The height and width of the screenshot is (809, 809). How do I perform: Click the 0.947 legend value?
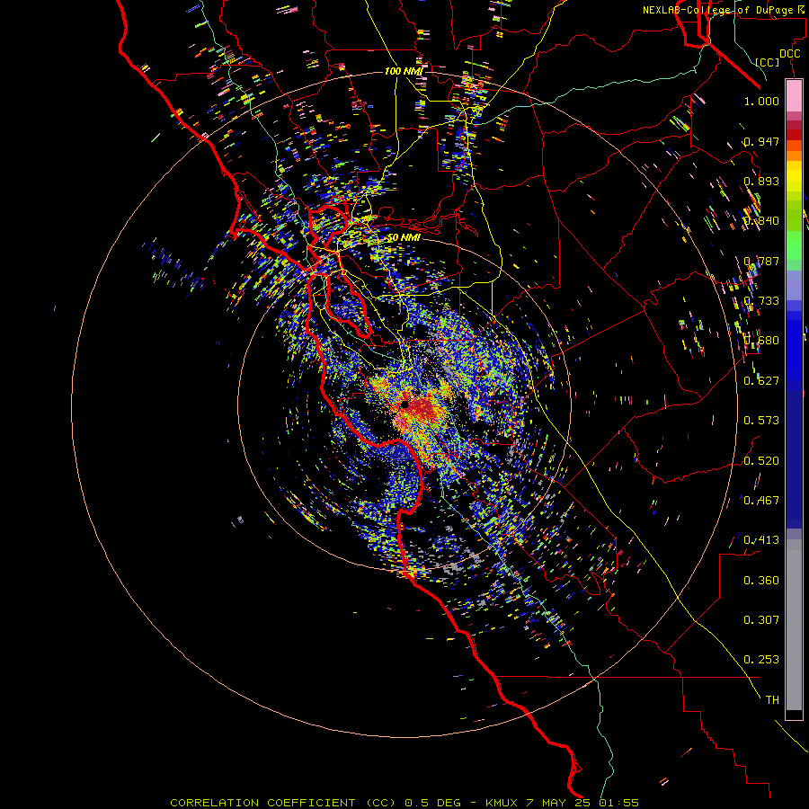761,141
